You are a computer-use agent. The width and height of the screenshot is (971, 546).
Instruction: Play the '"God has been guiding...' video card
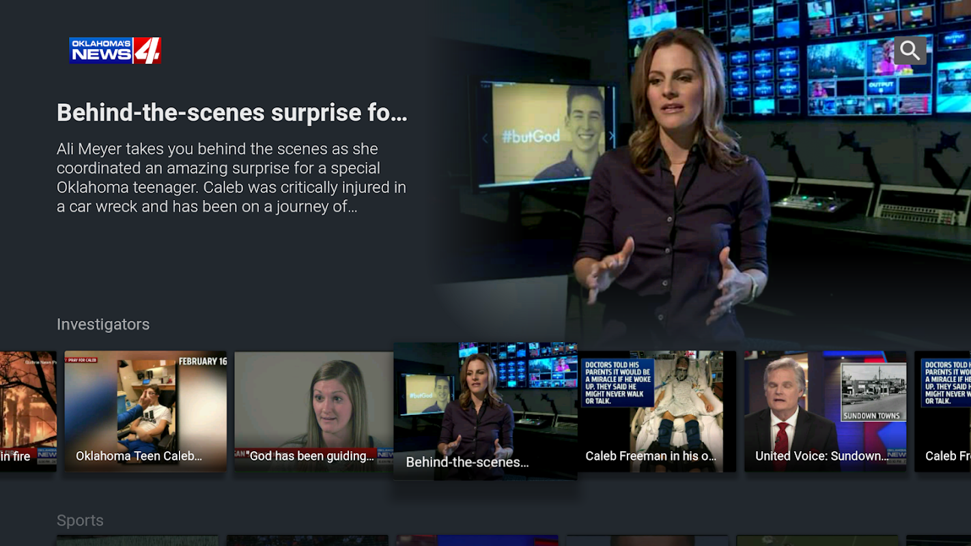(x=314, y=412)
